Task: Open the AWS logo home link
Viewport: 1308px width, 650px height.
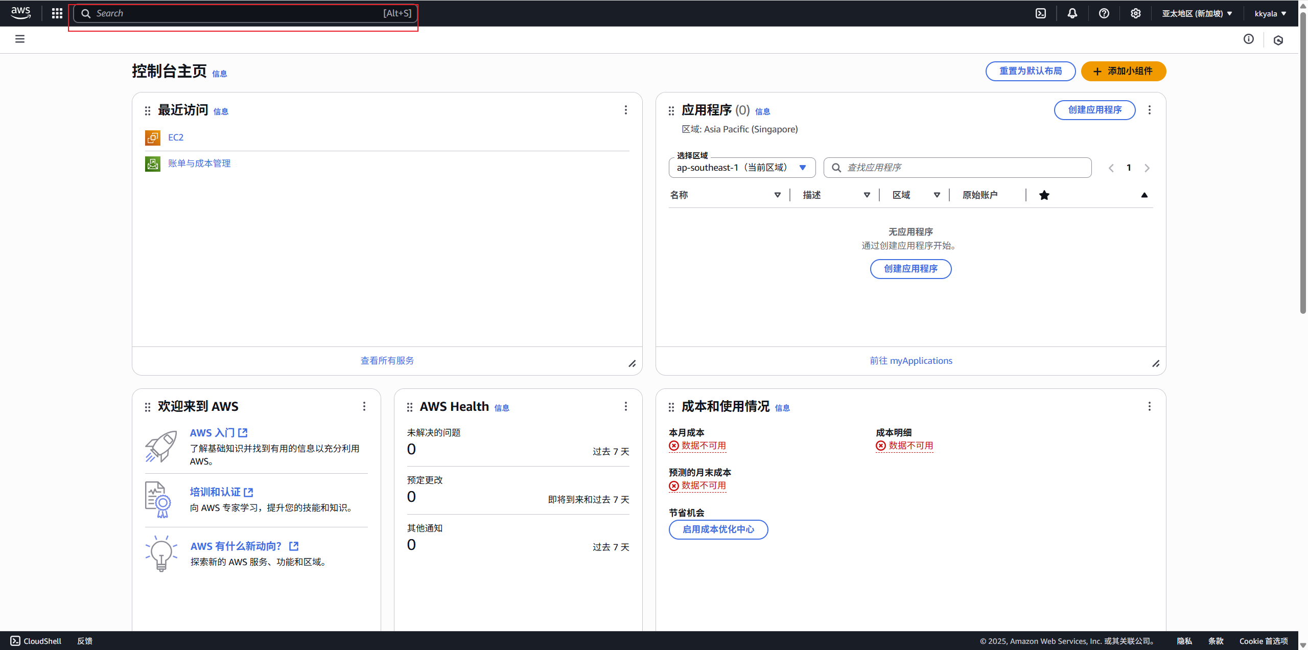Action: point(20,13)
